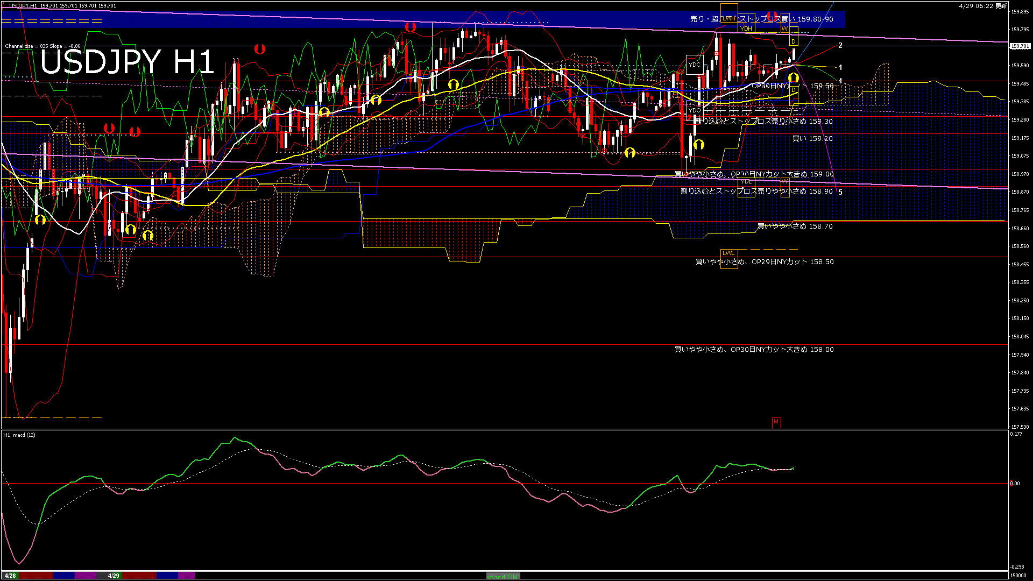The width and height of the screenshot is (1033, 581).
Task: Click the red M marker box
Action: pyautogui.click(x=776, y=422)
